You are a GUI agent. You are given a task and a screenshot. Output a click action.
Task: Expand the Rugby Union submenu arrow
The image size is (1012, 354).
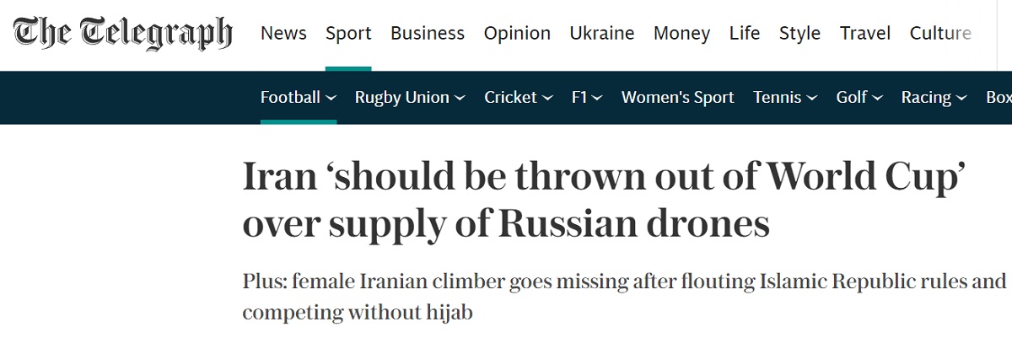pyautogui.click(x=460, y=99)
